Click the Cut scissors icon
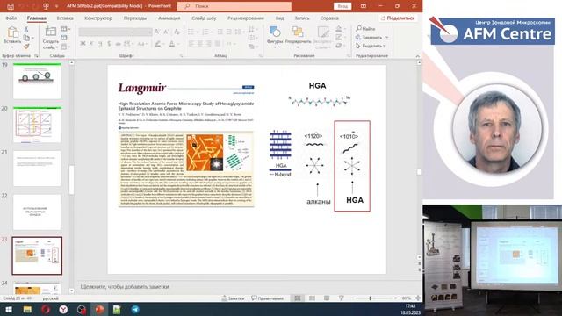Viewport: 562px width, 316px height. click(x=26, y=29)
